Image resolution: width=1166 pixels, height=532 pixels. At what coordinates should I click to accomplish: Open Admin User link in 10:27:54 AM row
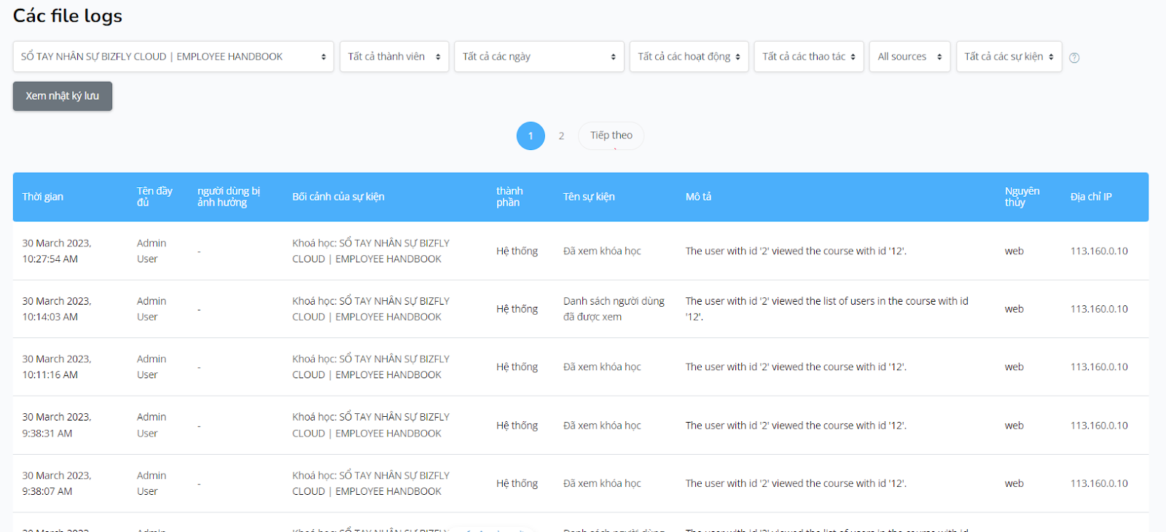tap(152, 251)
